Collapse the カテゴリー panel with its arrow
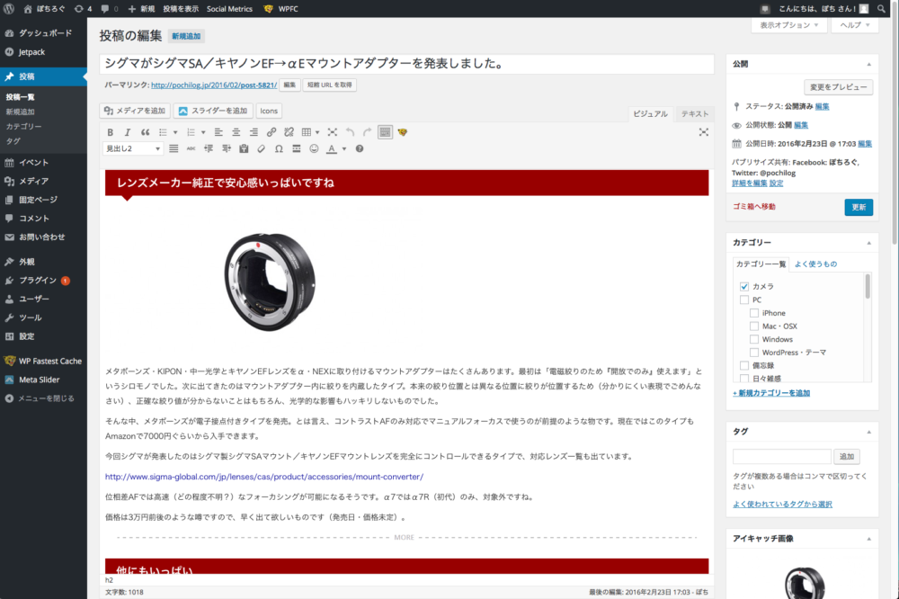899x599 pixels. [867, 243]
